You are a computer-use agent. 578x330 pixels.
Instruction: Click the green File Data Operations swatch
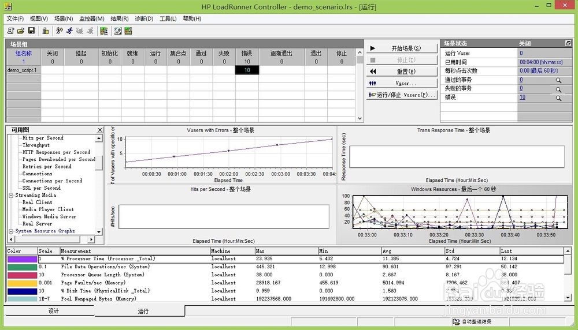click(22, 267)
